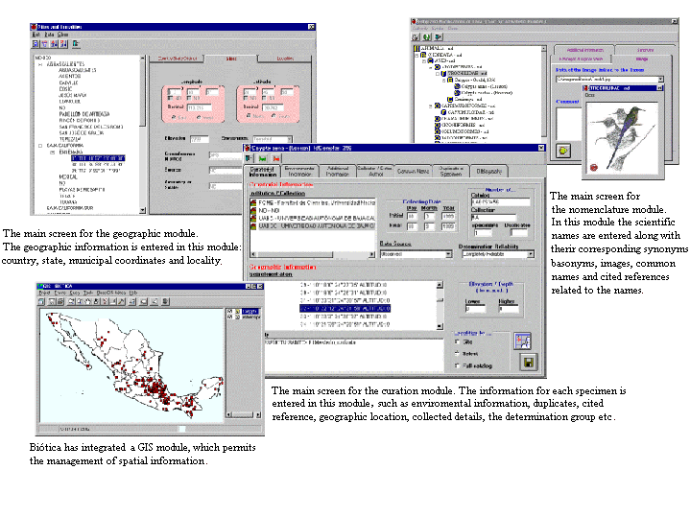Screen dimensions: 690x517
Task: Collapse the AVES node in taxon tree
Action: 424,61
